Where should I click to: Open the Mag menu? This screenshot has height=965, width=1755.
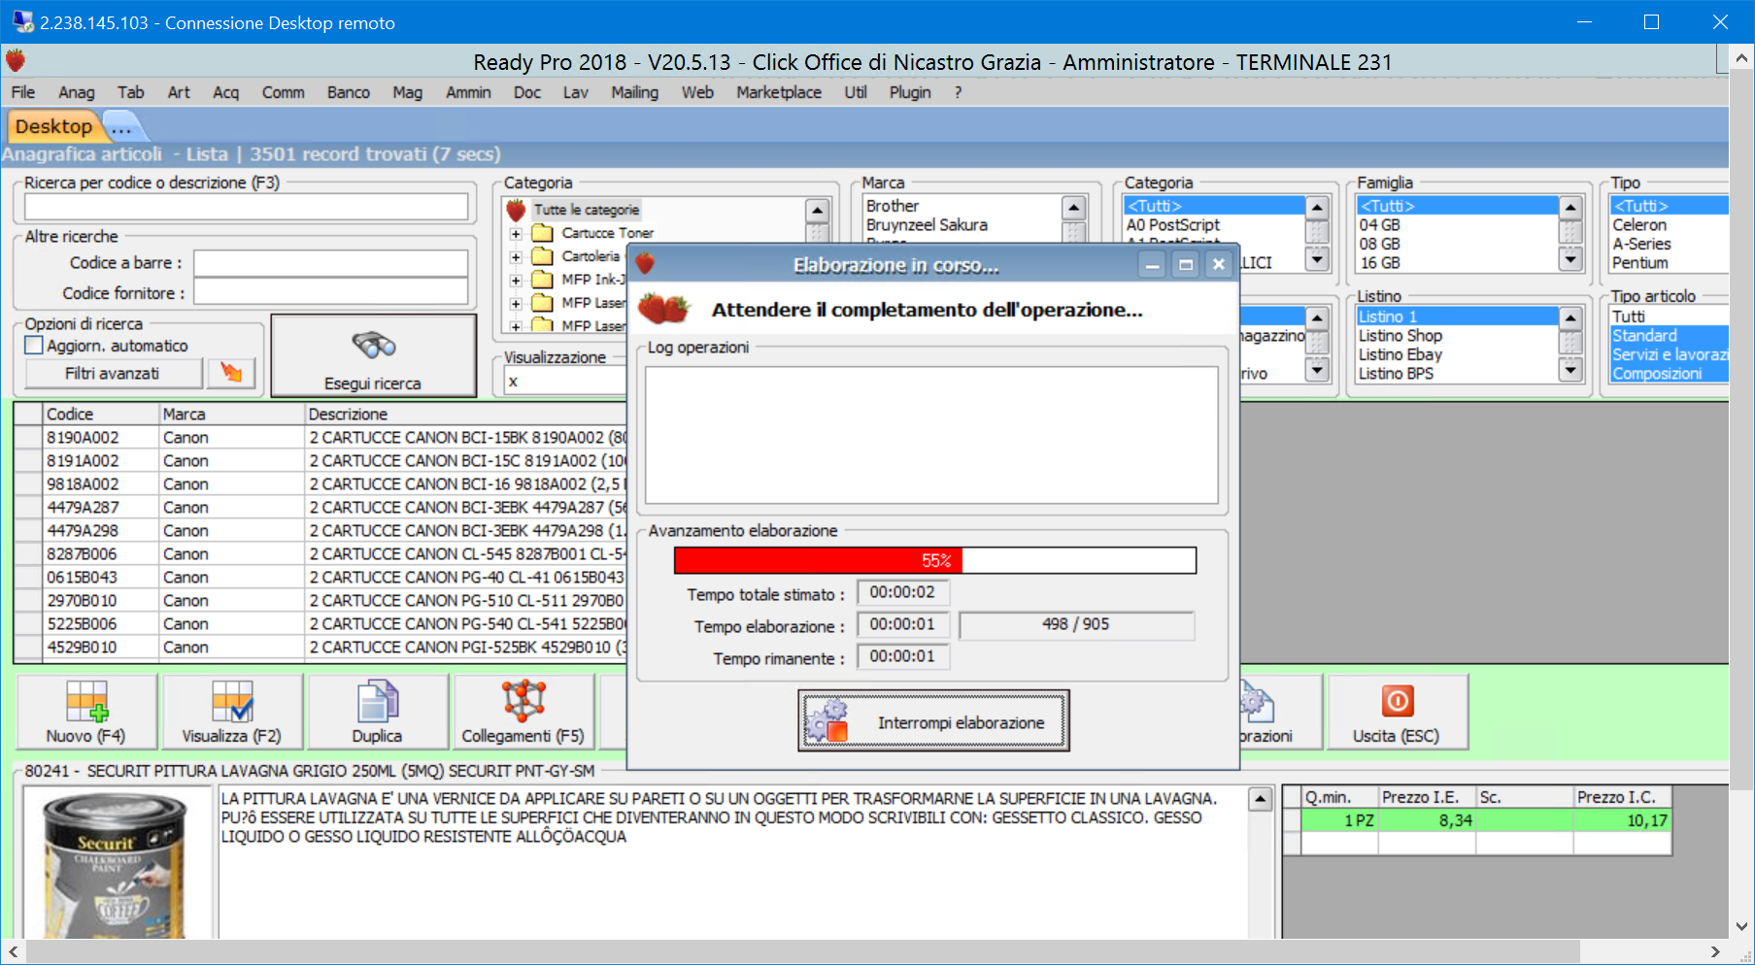pyautogui.click(x=408, y=92)
